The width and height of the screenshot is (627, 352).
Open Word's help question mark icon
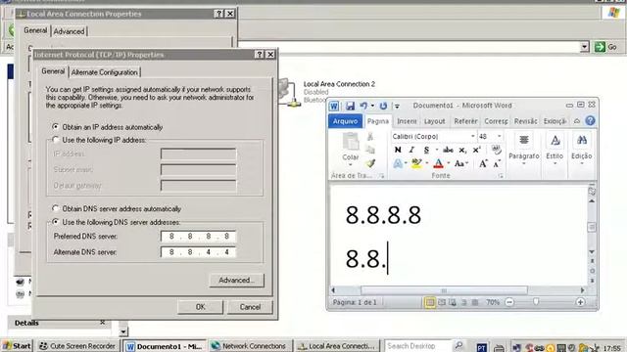[x=590, y=121]
